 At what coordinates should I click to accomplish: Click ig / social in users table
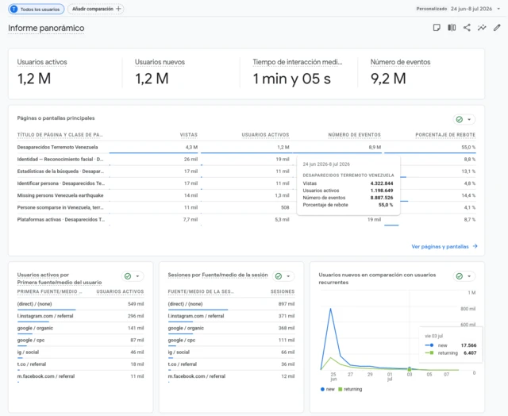tap(28, 352)
